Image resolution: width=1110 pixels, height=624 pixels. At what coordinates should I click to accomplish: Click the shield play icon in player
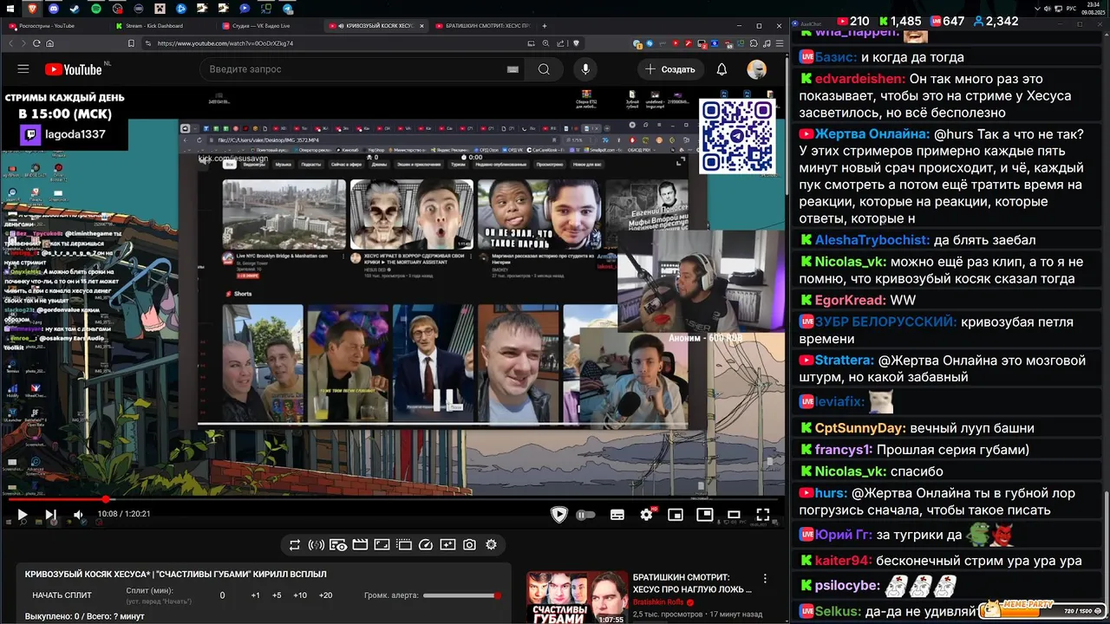tap(559, 515)
